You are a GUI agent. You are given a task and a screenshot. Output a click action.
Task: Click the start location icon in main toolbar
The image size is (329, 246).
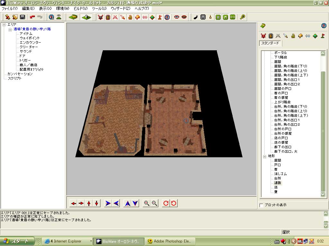(167, 17)
